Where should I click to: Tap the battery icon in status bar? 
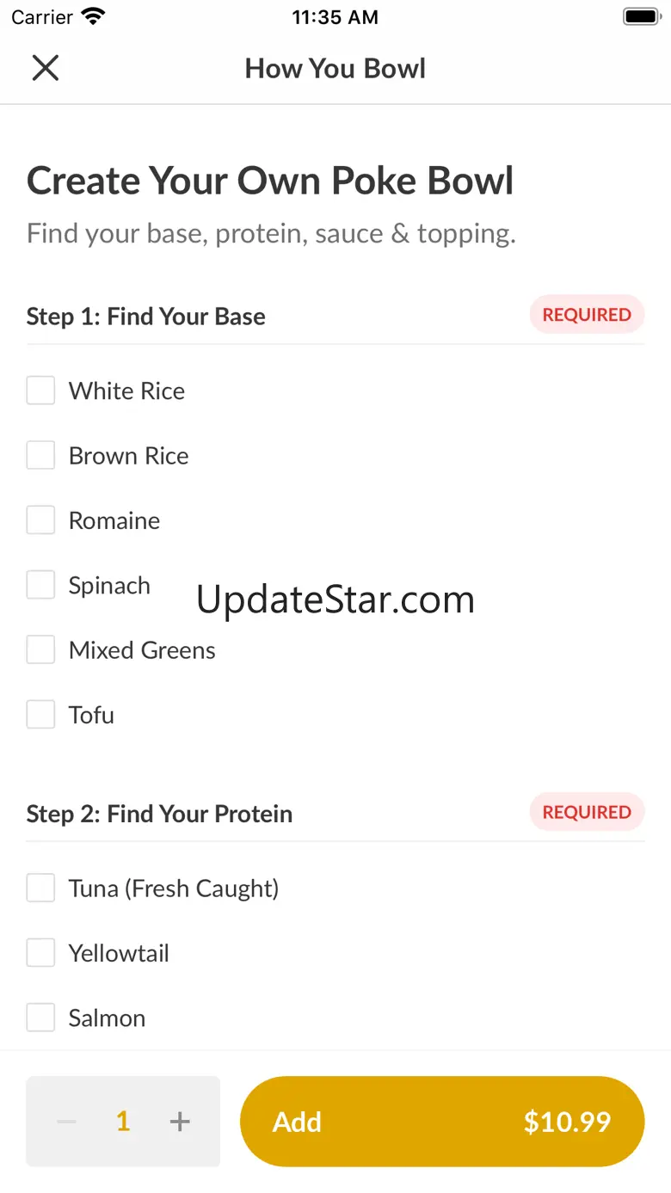point(641,17)
